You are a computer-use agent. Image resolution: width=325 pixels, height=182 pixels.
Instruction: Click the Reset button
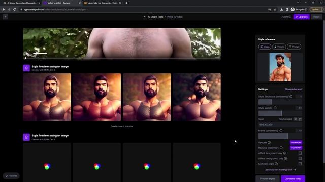tap(316, 17)
